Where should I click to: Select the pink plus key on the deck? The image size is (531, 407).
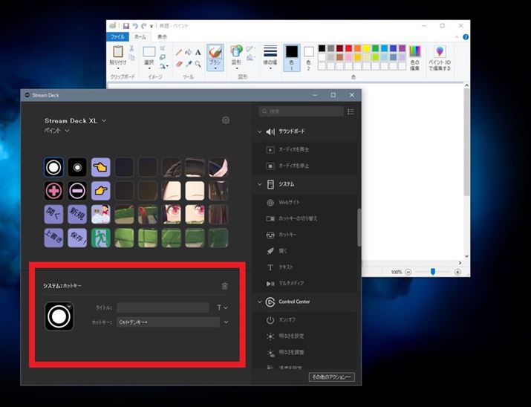point(54,191)
